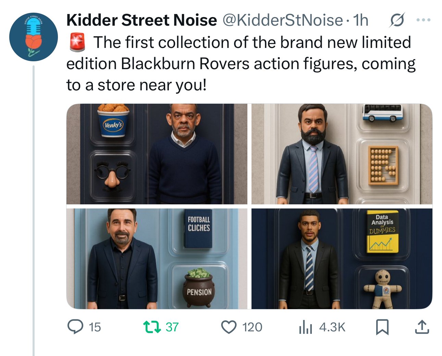Open Kidder Street Noise profile avatar
This screenshot has height=356, width=442.
point(34,37)
